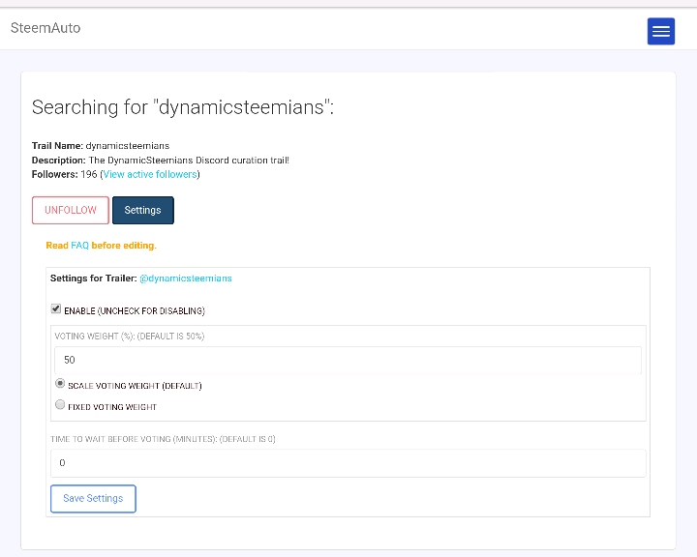The width and height of the screenshot is (697, 557).
Task: Open @dynamicsteemians trailer profile
Action: (x=185, y=278)
